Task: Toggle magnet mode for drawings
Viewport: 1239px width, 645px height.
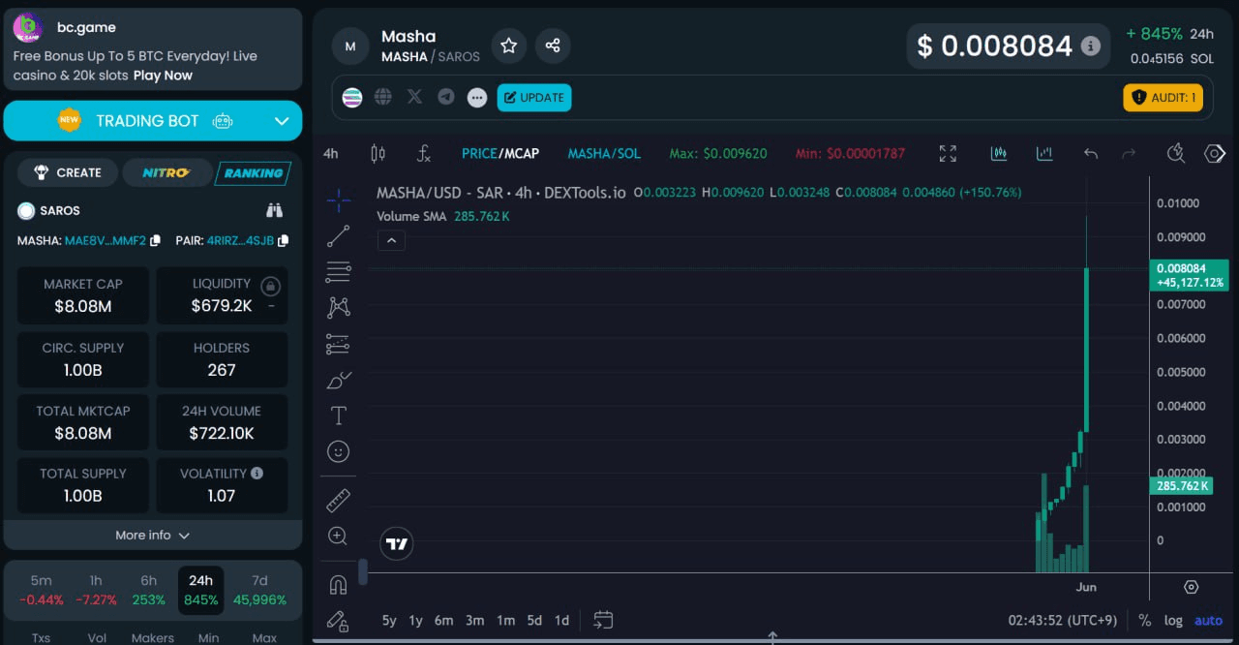Action: tap(338, 584)
